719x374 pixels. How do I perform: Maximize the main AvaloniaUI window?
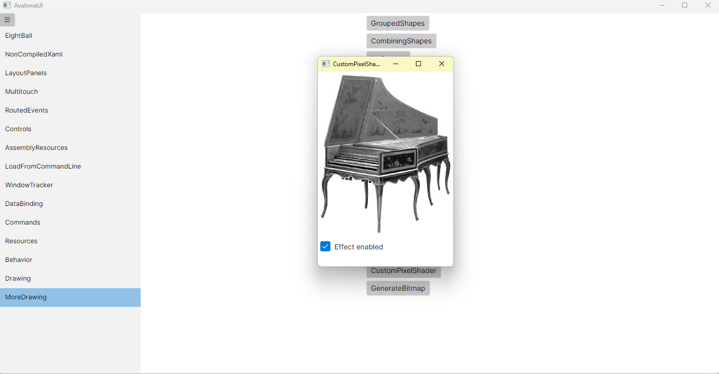coord(685,5)
